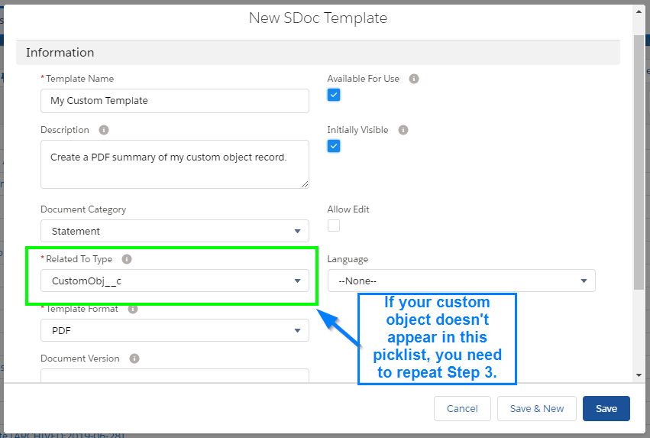Enable the Allow Edit checkbox

(334, 225)
